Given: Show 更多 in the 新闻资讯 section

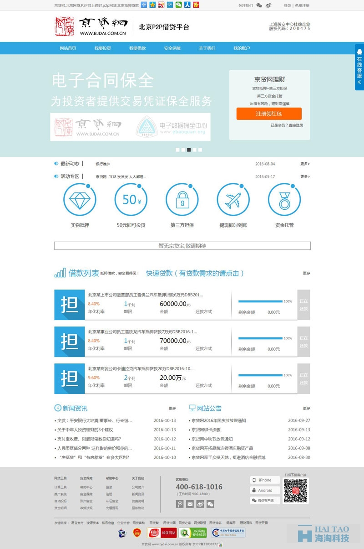Looking at the screenshot, I should click(x=172, y=408).
